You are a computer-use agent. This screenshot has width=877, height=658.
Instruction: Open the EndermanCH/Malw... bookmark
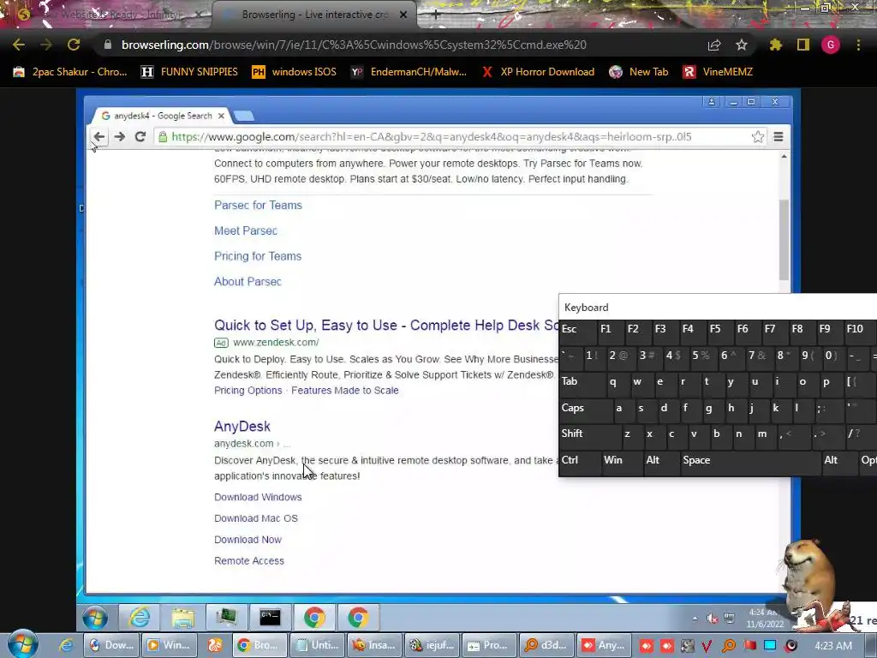(409, 72)
